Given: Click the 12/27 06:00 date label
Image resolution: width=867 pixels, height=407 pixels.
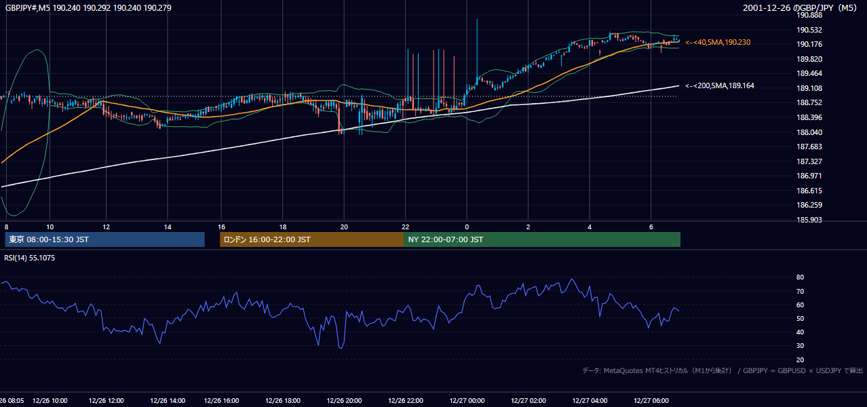Looking at the screenshot, I should 651,401.
